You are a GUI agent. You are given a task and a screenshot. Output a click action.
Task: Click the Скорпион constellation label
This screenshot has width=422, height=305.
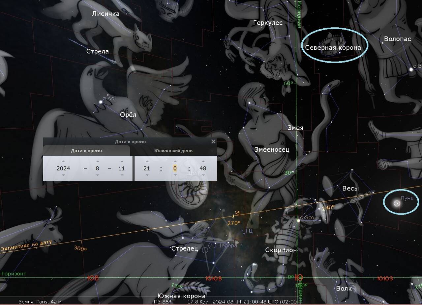point(281,250)
